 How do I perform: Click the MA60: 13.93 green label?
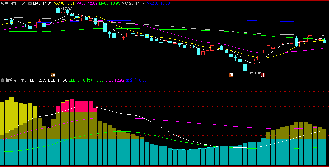point(109,3)
